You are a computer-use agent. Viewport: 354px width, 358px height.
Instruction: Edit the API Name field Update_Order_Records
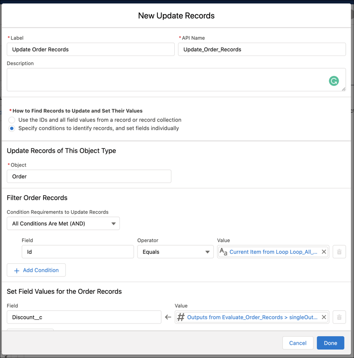pos(262,49)
